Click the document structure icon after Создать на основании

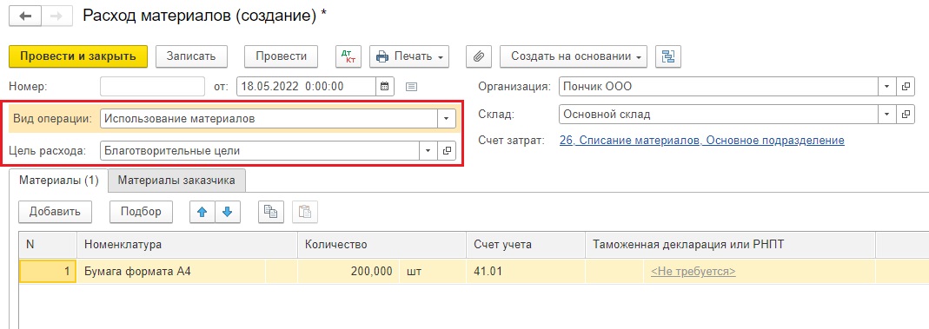coord(668,56)
